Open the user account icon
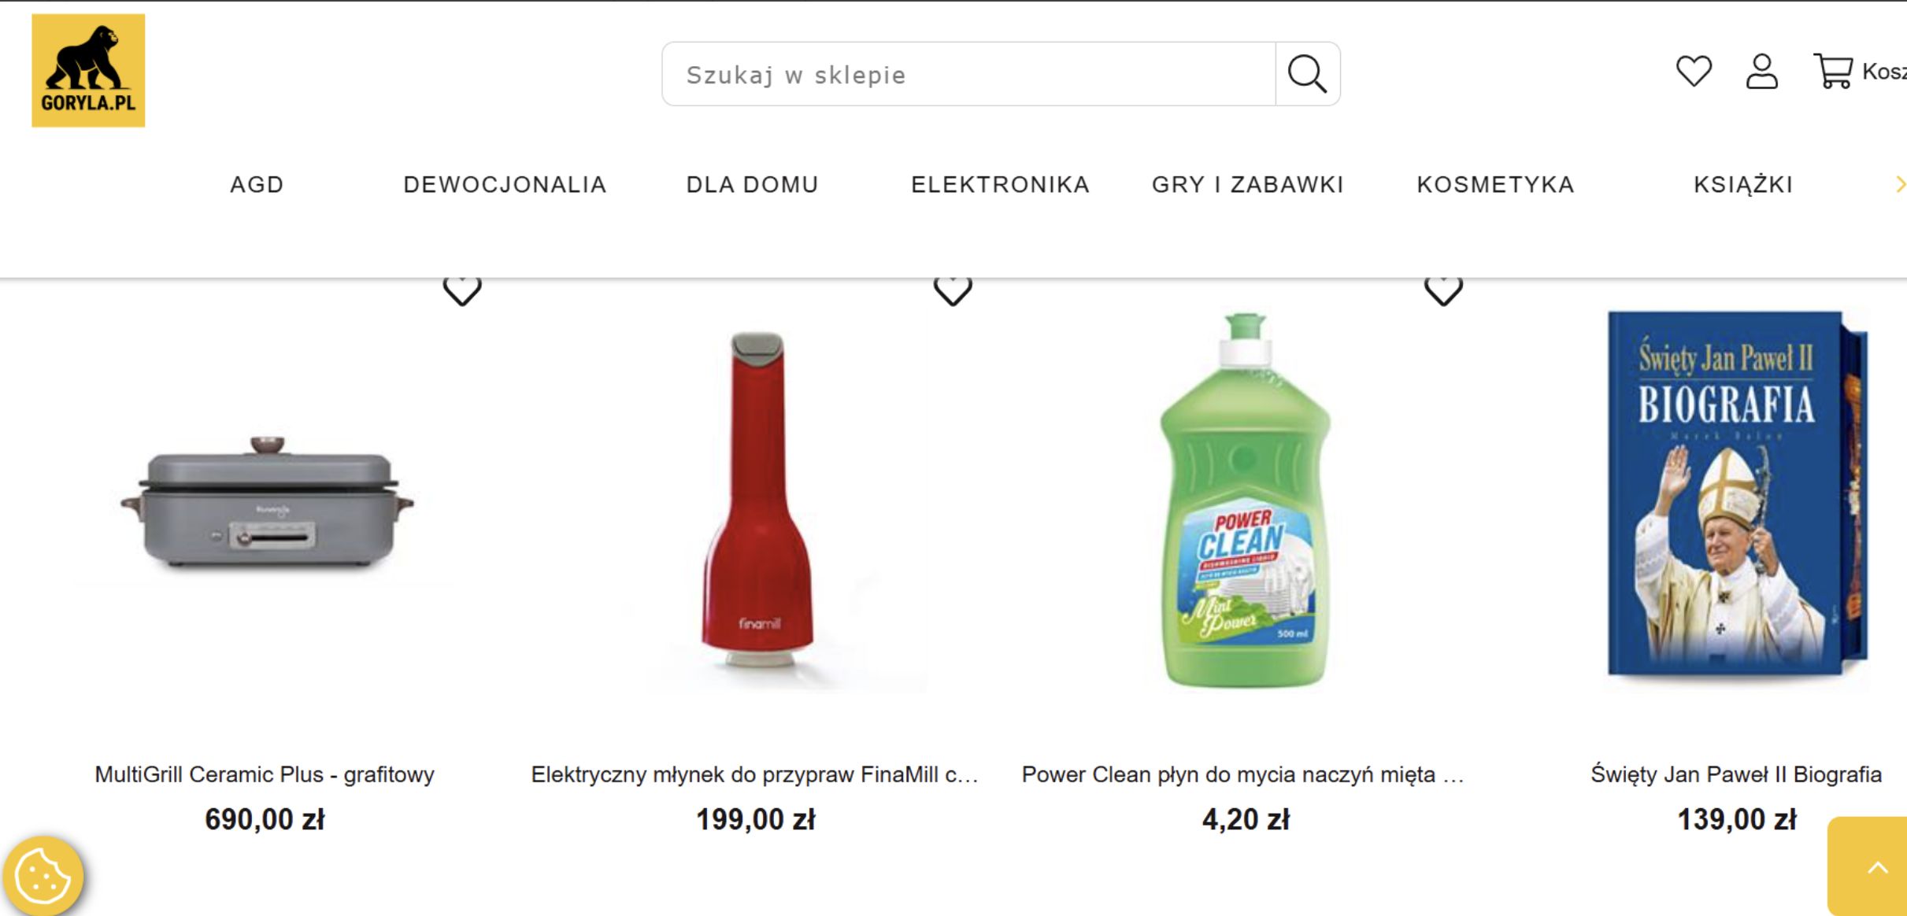 coord(1761,72)
